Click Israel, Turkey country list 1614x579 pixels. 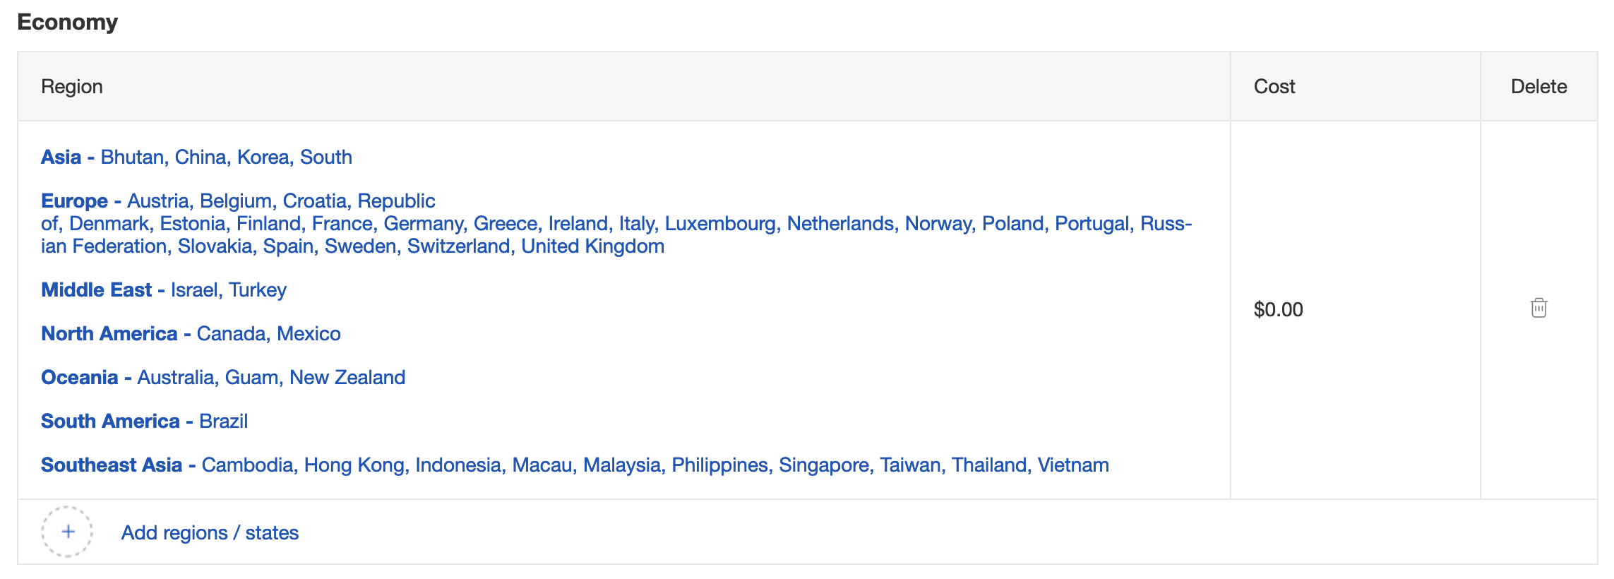[228, 289]
